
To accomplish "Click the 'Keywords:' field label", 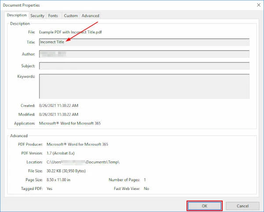I will (x=26, y=77).
